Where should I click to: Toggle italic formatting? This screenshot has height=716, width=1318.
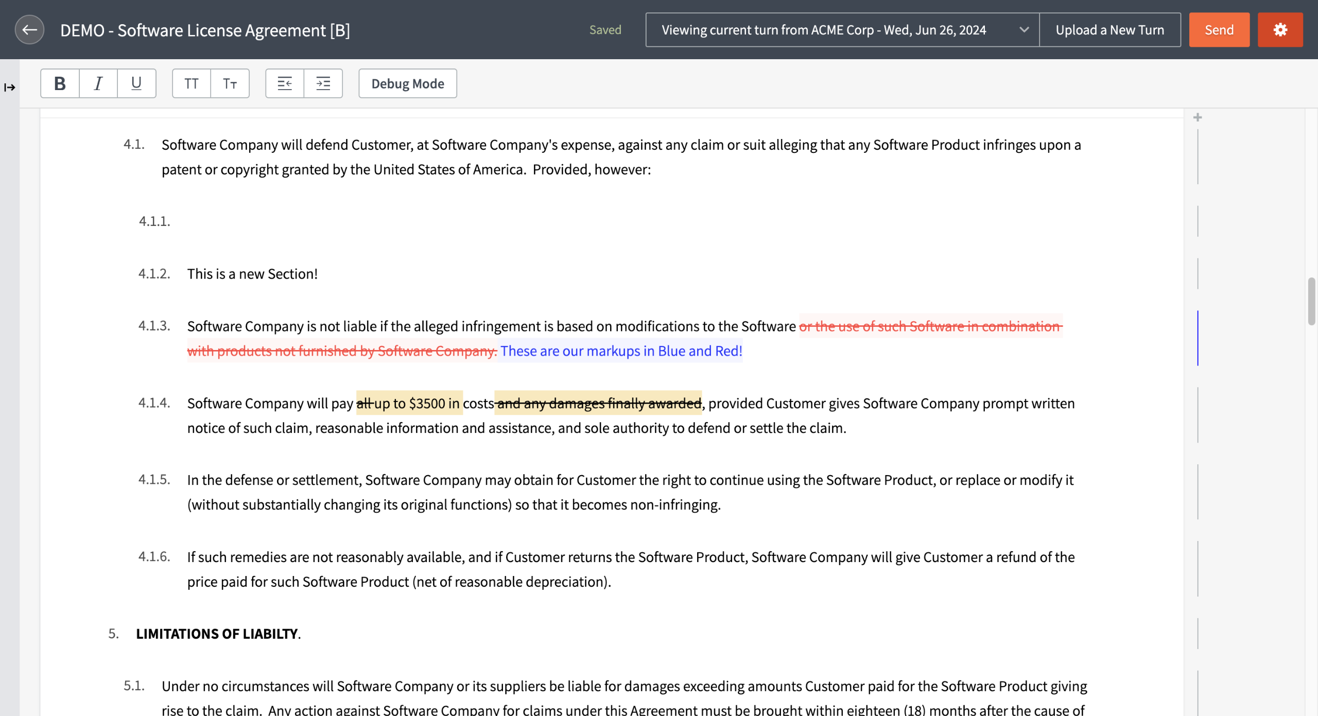(98, 83)
